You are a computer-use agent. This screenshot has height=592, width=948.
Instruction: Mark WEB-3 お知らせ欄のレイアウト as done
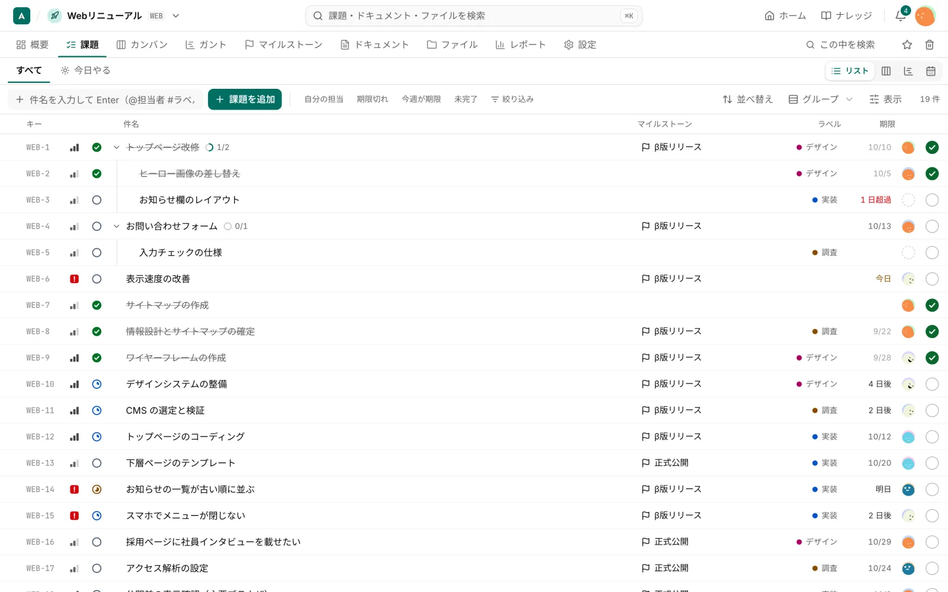pyautogui.click(x=932, y=200)
